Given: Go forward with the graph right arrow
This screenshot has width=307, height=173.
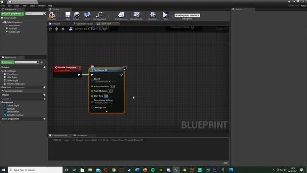Looking at the screenshot, I should (x=63, y=29).
